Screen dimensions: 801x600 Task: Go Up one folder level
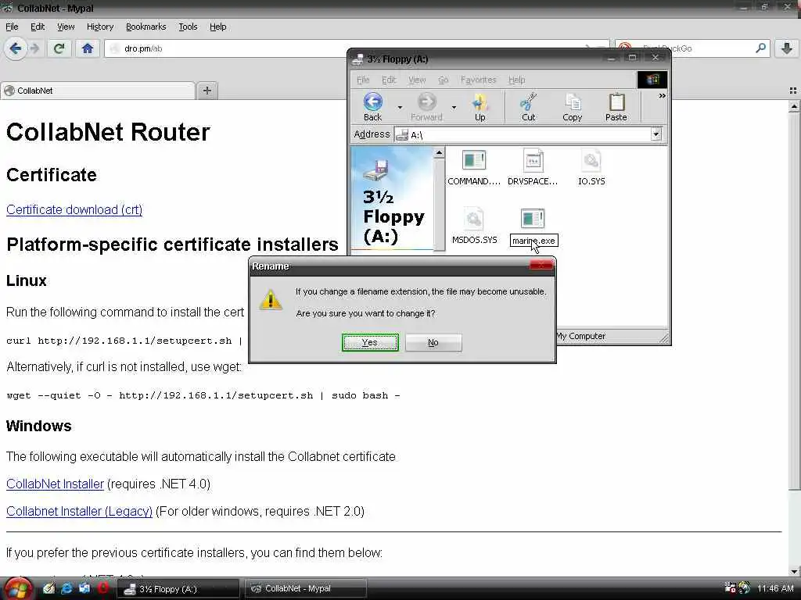point(480,106)
